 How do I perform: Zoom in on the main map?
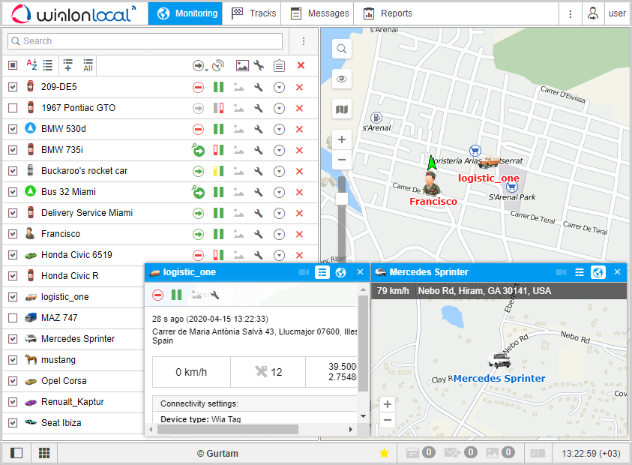[x=342, y=139]
